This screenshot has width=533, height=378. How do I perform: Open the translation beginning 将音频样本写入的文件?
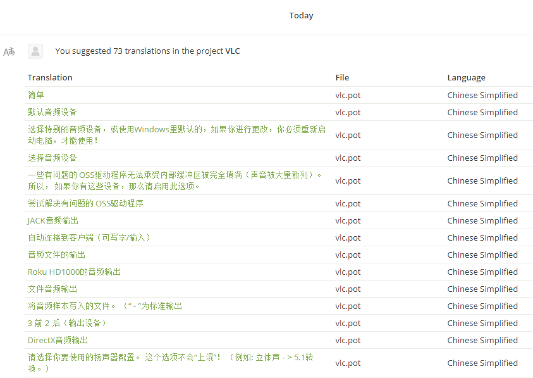[105, 306]
